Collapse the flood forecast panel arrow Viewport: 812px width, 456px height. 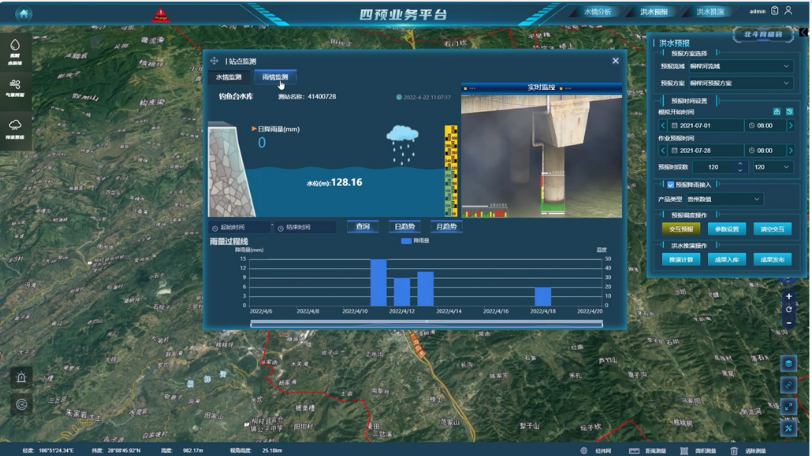pos(803,32)
